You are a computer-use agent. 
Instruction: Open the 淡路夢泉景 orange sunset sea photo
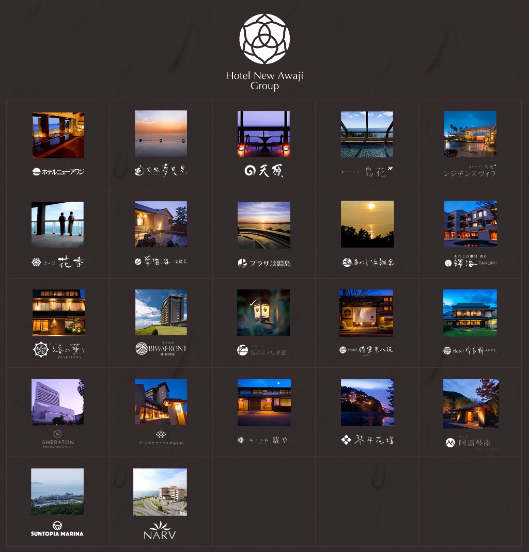click(x=161, y=134)
